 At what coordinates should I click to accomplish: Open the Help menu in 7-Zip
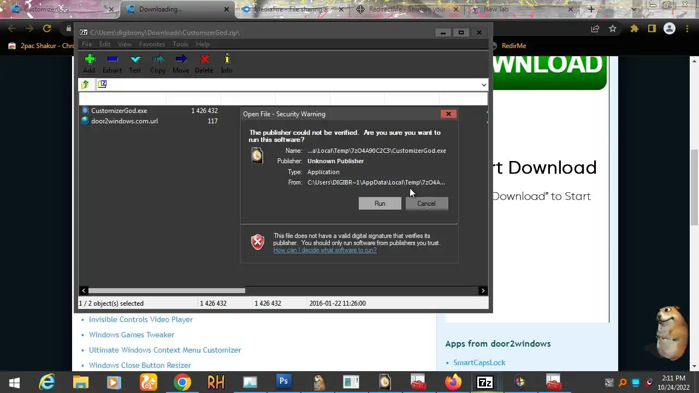click(203, 44)
